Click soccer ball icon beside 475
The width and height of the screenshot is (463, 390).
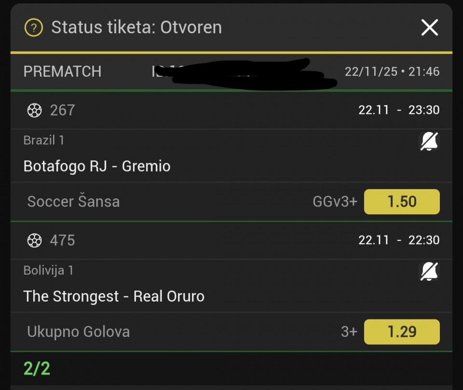click(x=34, y=240)
